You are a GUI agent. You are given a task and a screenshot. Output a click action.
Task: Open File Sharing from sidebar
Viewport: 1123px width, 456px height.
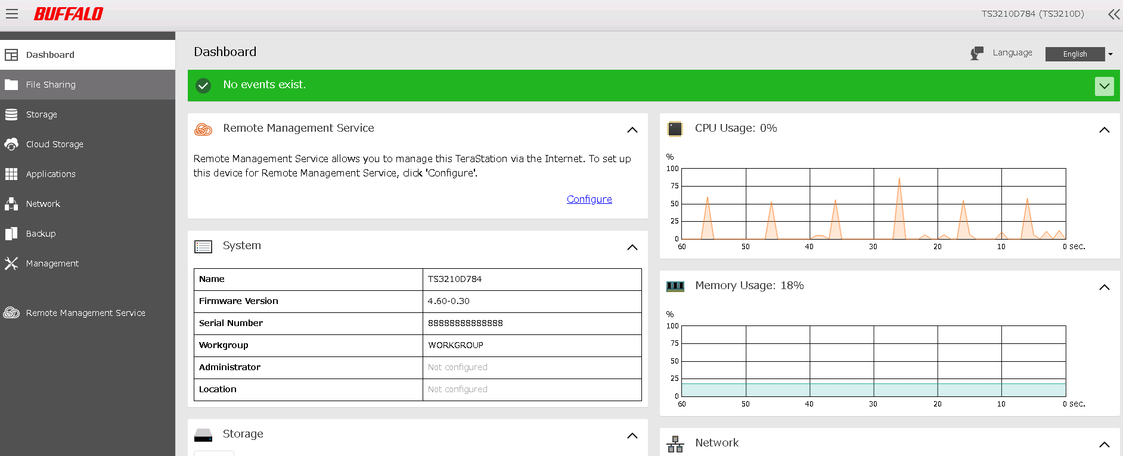[51, 85]
